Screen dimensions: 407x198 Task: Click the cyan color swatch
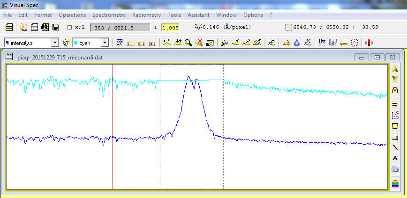pos(75,43)
